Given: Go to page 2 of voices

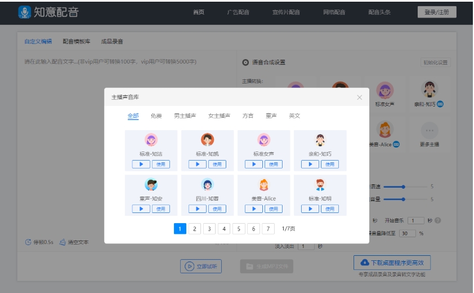Looking at the screenshot, I should pyautogui.click(x=195, y=229).
